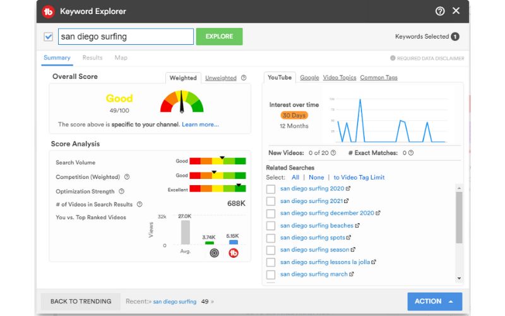The height and width of the screenshot is (316, 505).
Task: Switch to the Summary tab
Action: 57,58
